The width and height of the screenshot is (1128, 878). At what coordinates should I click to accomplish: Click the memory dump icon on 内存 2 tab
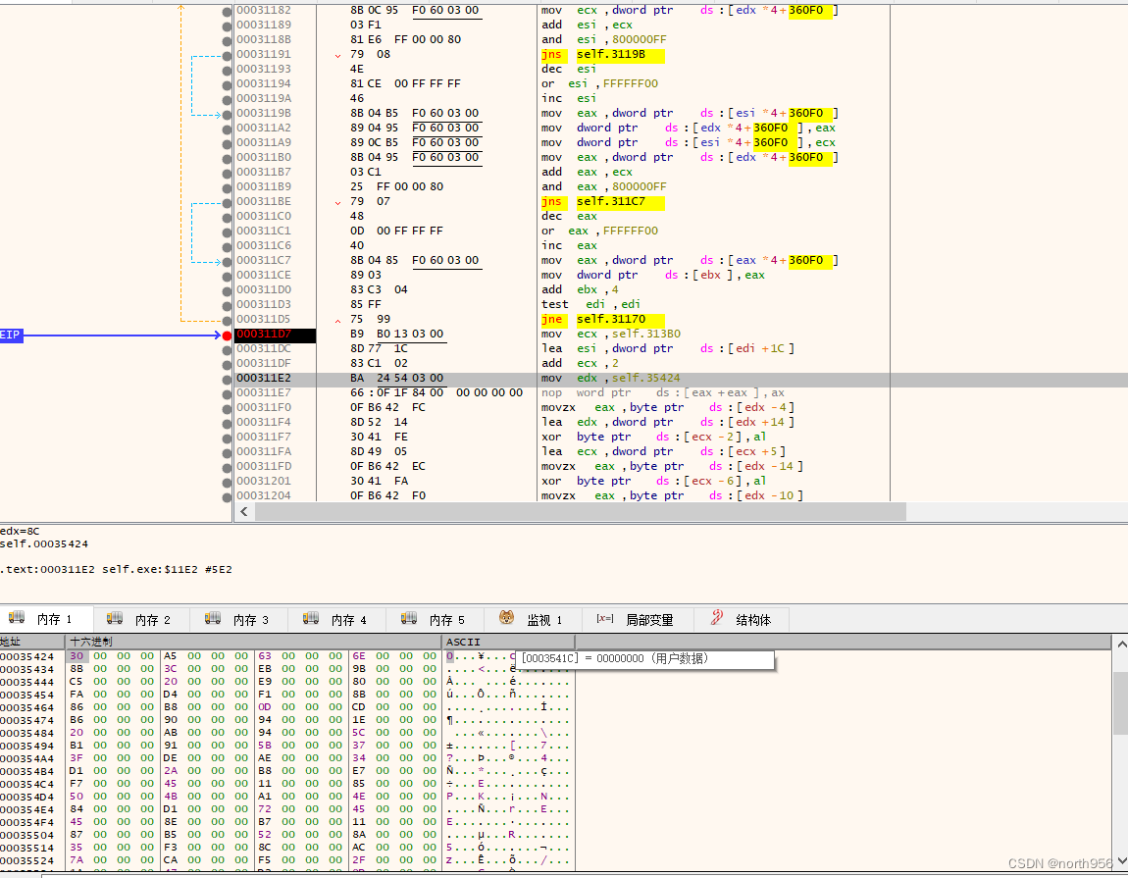tap(115, 618)
